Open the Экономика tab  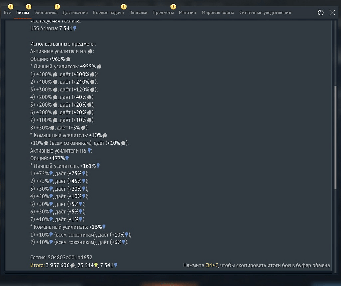[x=46, y=13]
